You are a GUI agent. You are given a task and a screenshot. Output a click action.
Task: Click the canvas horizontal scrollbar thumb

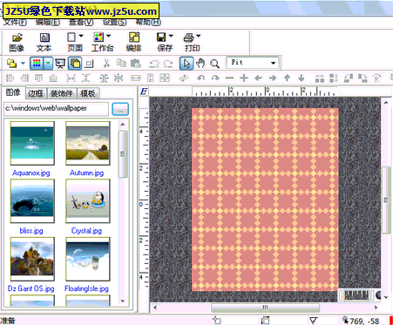pyautogui.click(x=265, y=308)
